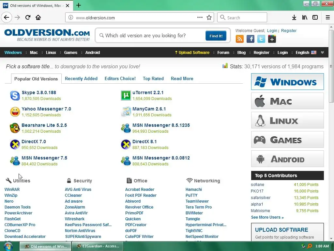The height and width of the screenshot is (251, 334).
Task: Switch to the Recently Added tab
Action: [81, 78]
